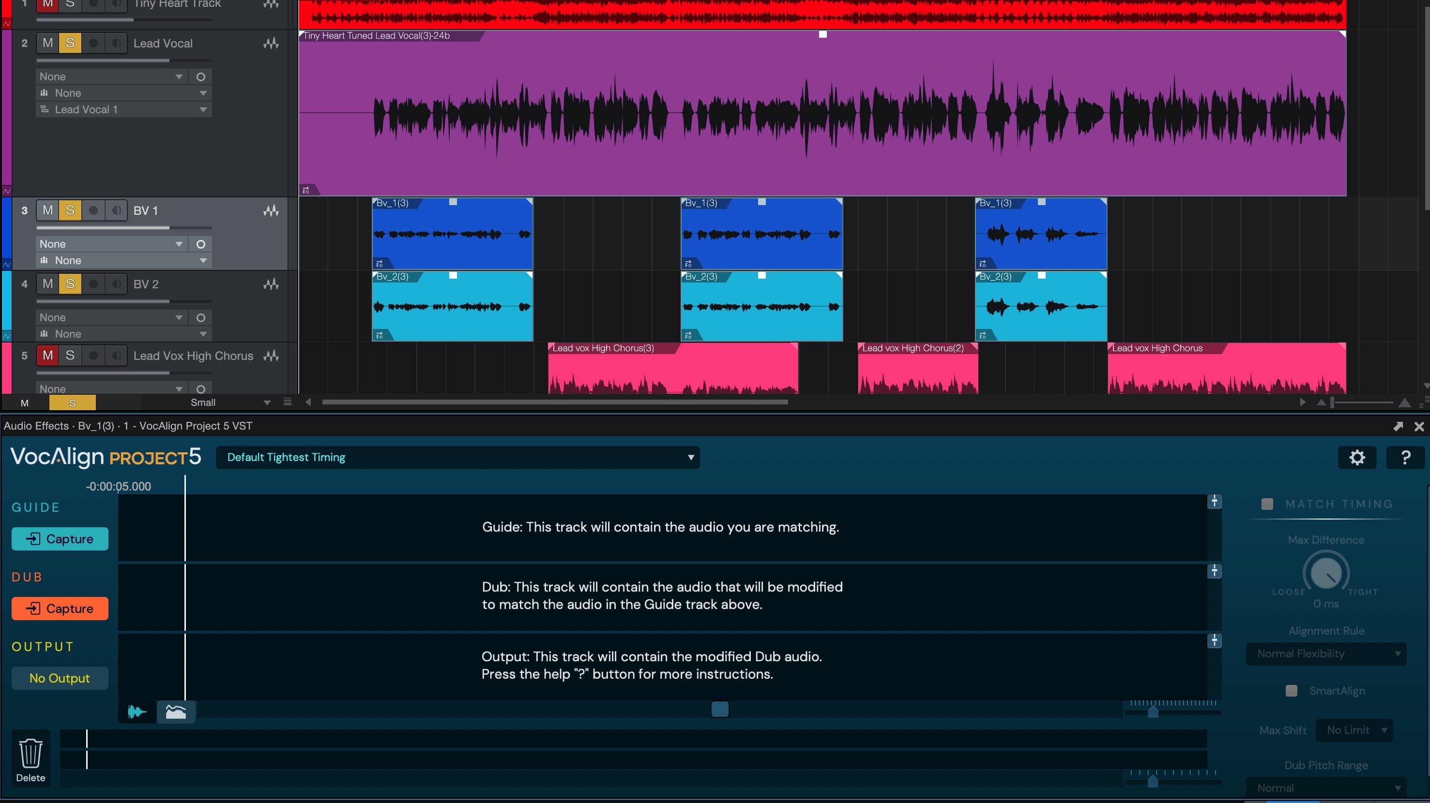Capture audio for the Dub track
Image resolution: width=1430 pixels, height=803 pixels.
[60, 609]
